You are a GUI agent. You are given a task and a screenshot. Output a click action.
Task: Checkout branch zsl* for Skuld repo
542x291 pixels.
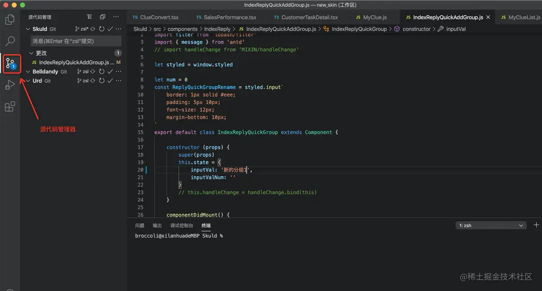82,29
